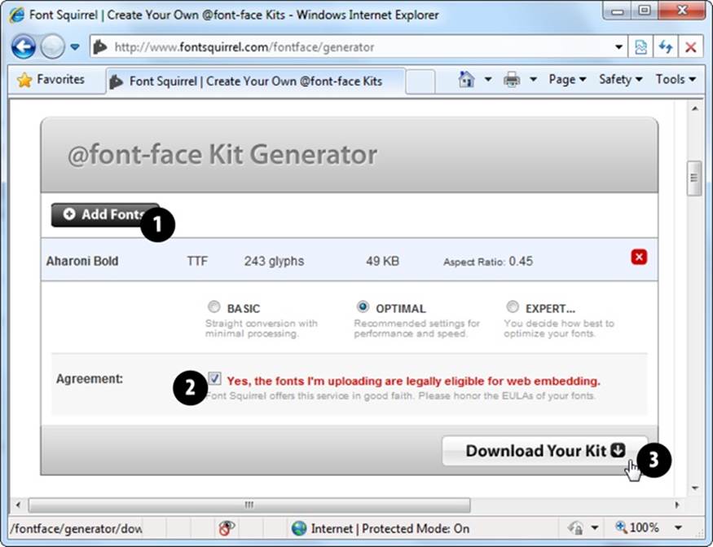
Task: Click the 100% zoom level button
Action: [636, 527]
